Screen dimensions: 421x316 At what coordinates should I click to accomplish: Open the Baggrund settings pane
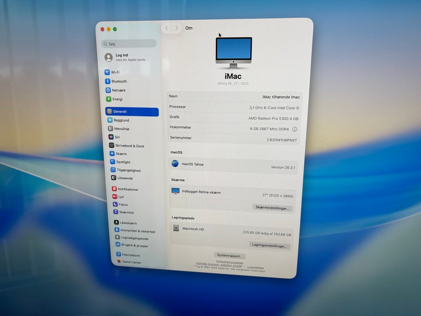[121, 120]
